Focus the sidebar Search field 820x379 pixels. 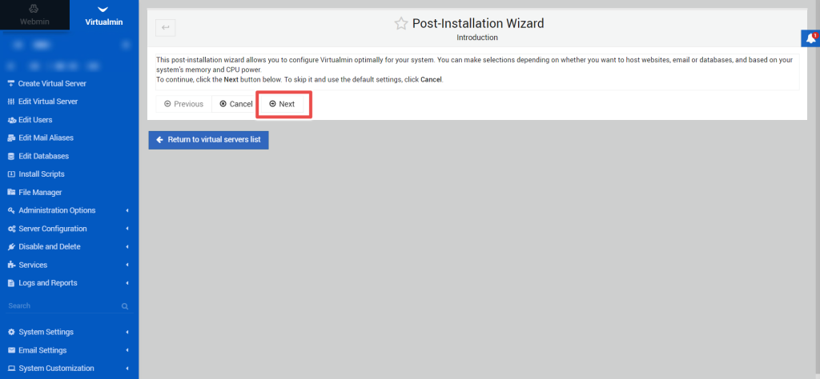[60, 306]
